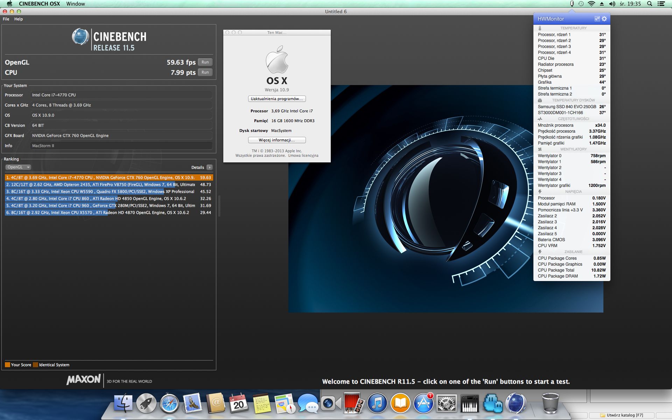Open the Umowa licencyjna link

point(303,155)
